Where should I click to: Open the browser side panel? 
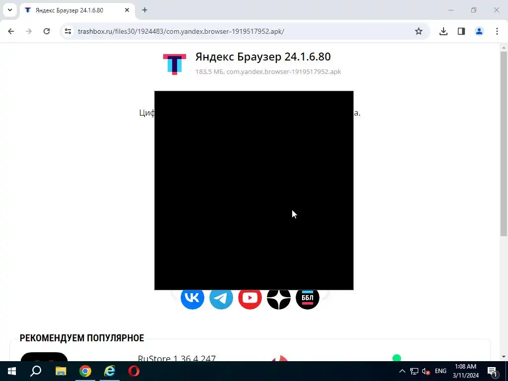(461, 31)
